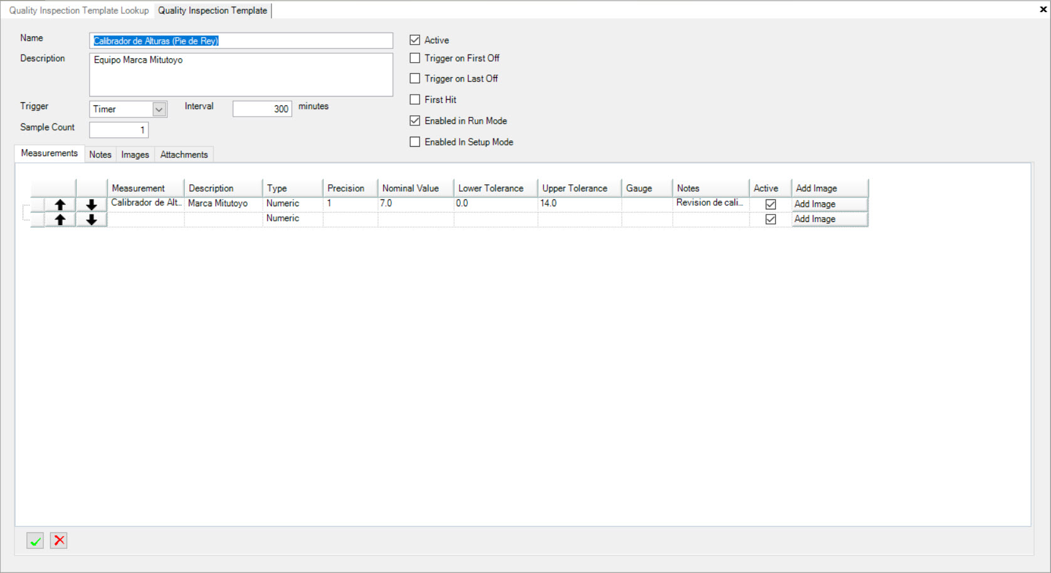
Task: Click the Upper Tolerance column header
Action: (x=580, y=188)
